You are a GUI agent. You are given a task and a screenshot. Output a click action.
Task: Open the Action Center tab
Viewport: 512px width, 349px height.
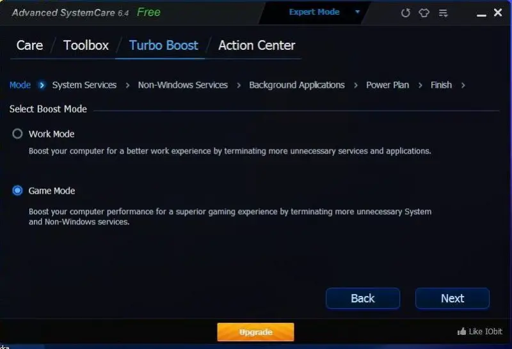tap(257, 45)
